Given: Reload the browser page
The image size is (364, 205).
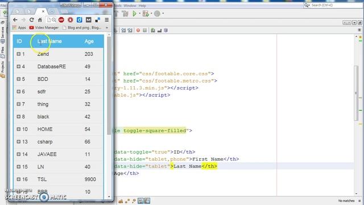Looking at the screenshot, I should [x=32, y=20].
